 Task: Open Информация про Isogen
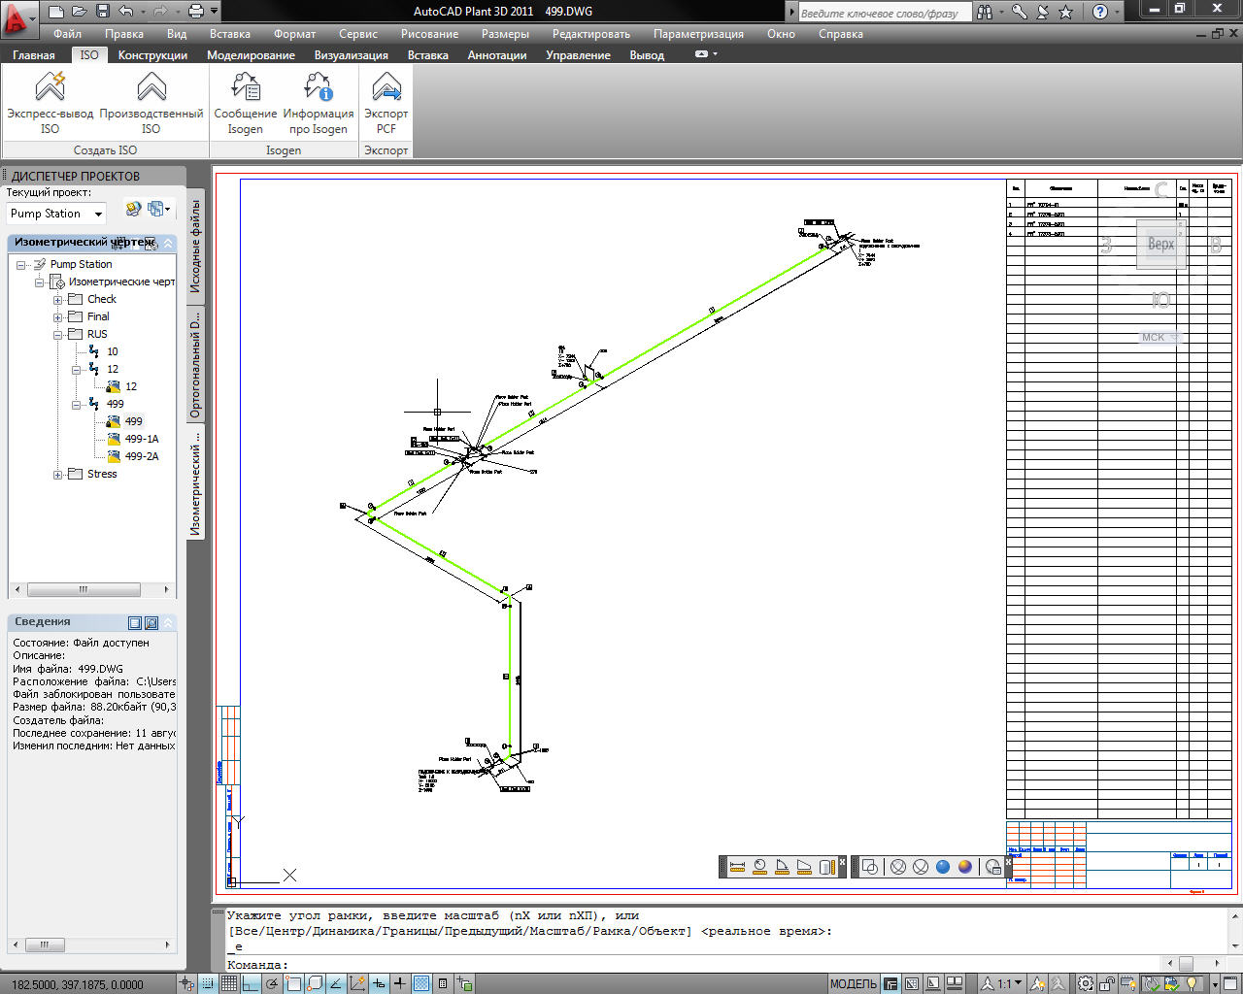pyautogui.click(x=319, y=89)
